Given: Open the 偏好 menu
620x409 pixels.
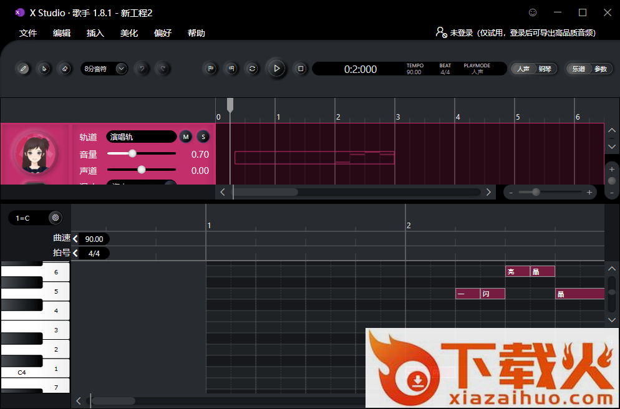Looking at the screenshot, I should [x=163, y=33].
